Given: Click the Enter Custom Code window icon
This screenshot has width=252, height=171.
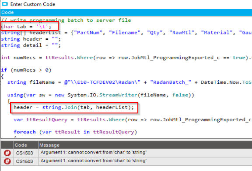Looking at the screenshot, I should tap(5, 4).
